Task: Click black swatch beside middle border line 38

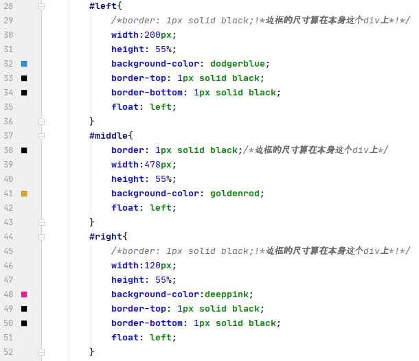Action: click(x=24, y=150)
